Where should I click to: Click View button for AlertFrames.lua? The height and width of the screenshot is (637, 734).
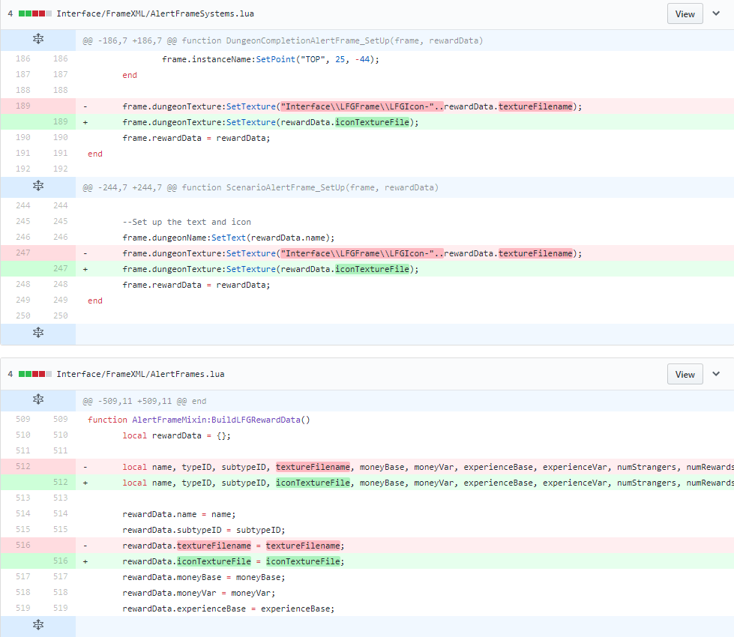(685, 375)
